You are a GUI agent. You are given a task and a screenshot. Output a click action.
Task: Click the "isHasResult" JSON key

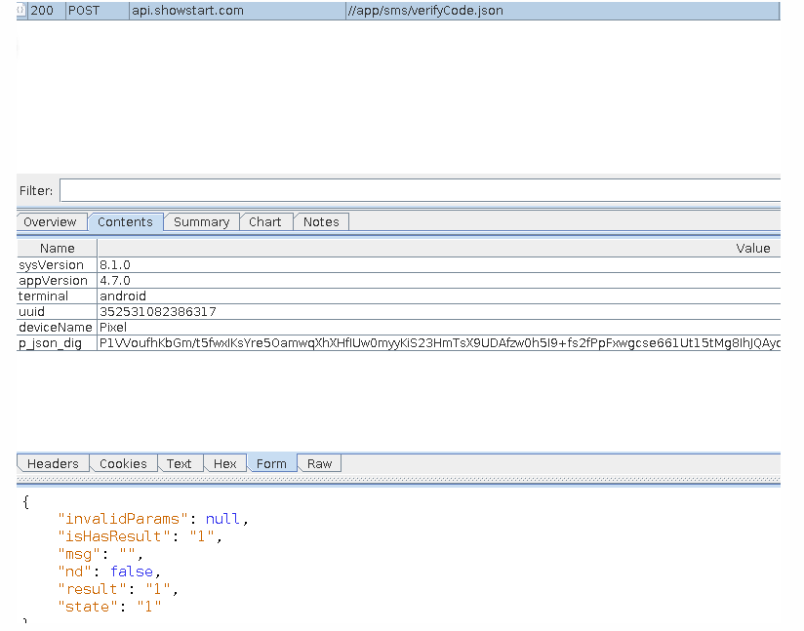pos(114,536)
